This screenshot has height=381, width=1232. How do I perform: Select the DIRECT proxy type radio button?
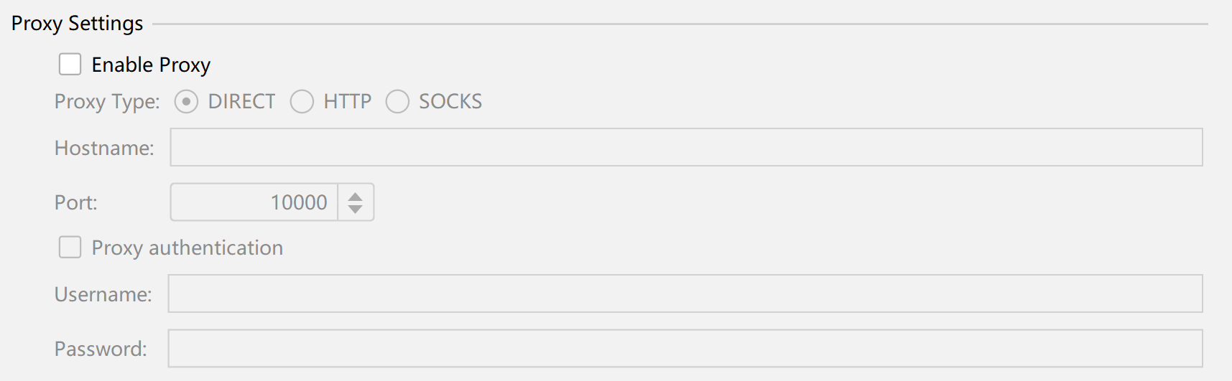pos(186,102)
